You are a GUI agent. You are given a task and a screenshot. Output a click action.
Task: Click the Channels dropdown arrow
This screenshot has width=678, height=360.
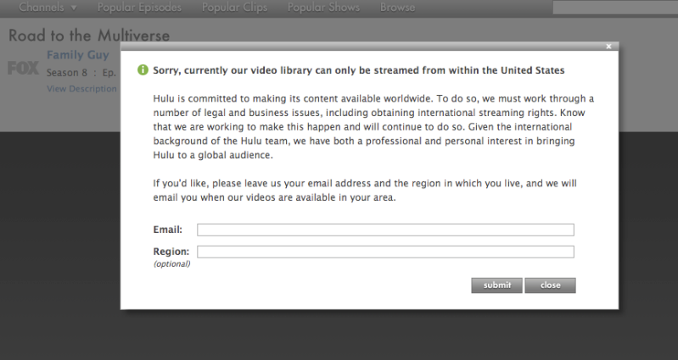(x=75, y=8)
